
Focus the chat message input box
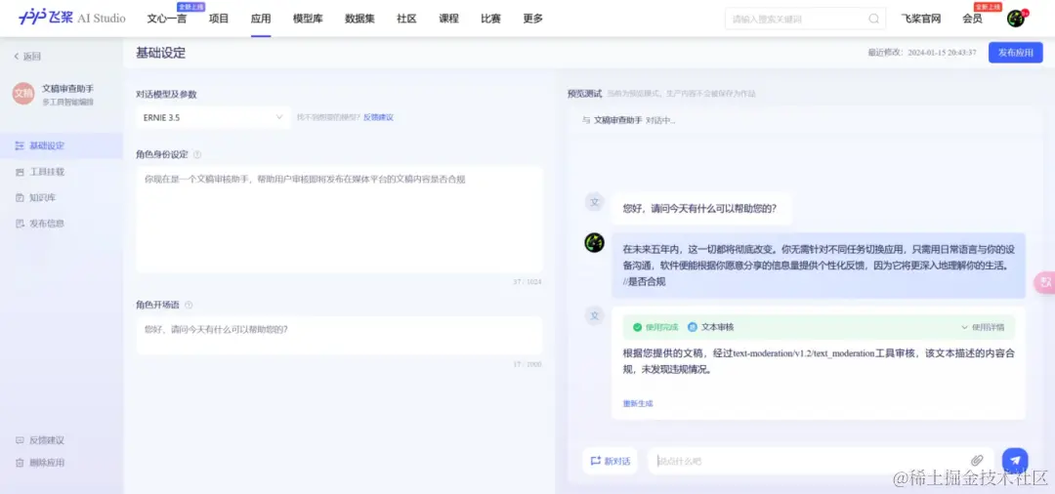tap(821, 461)
